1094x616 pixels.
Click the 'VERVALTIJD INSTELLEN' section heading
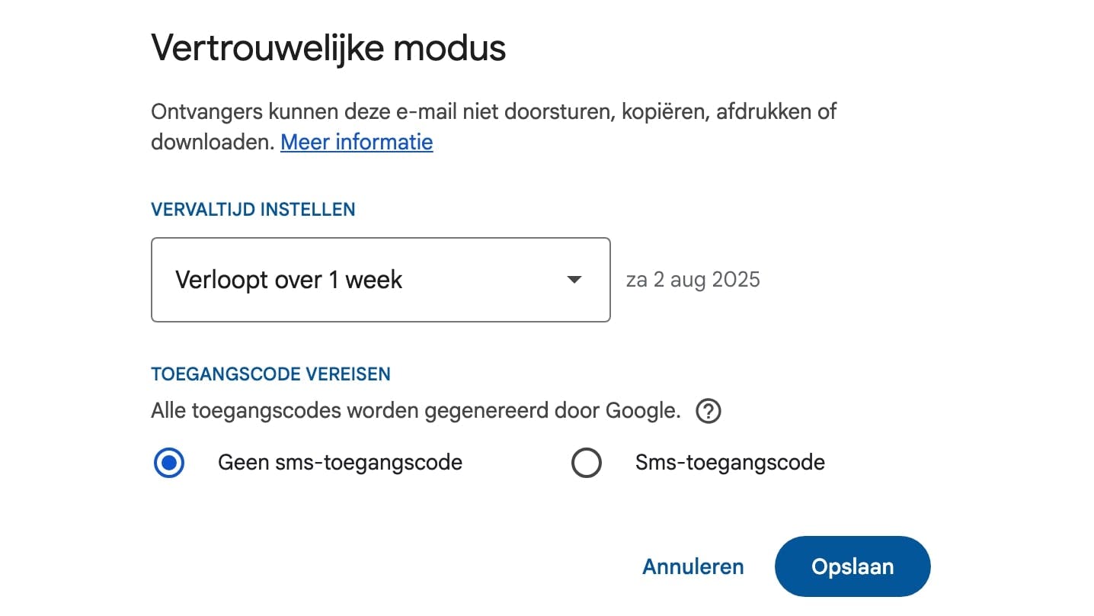coord(253,210)
